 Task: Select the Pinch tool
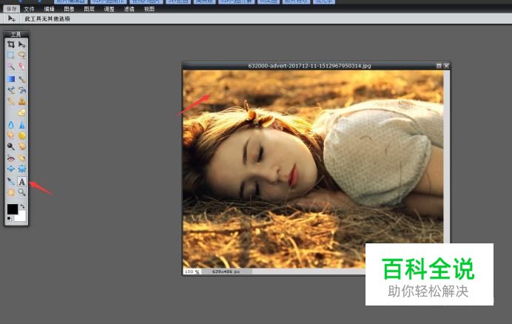[x=22, y=169]
